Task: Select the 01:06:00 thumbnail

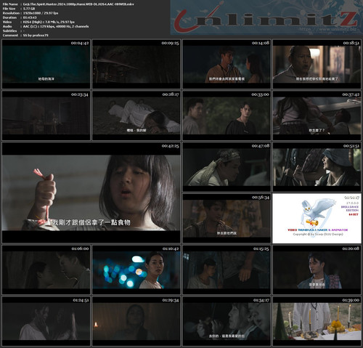Action: tap(46, 270)
